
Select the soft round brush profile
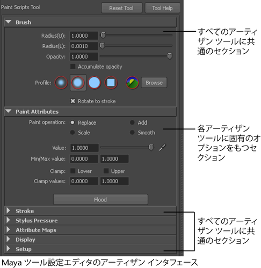click(78, 83)
